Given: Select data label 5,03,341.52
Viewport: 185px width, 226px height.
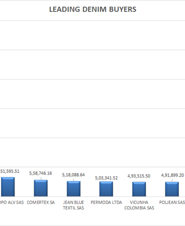Looking at the screenshot, I should tap(106, 178).
